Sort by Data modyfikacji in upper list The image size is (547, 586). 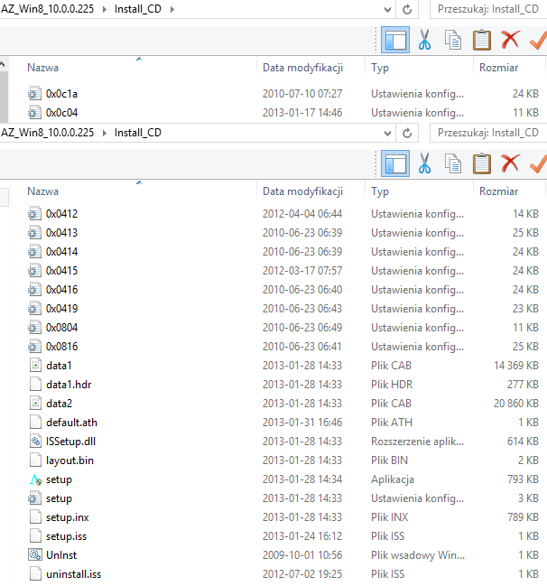pos(302,68)
